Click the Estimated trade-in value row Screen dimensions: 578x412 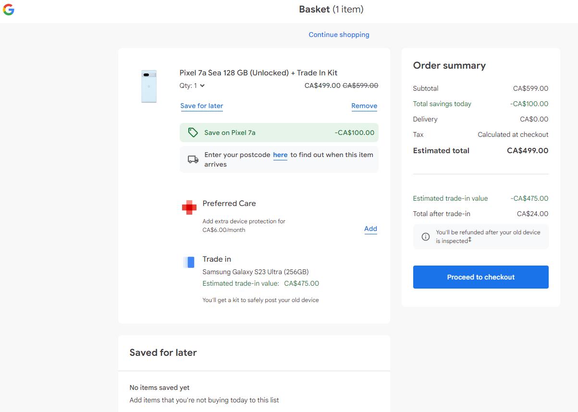click(x=480, y=198)
